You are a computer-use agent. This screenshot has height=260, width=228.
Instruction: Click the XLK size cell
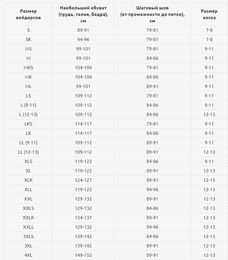(28, 180)
